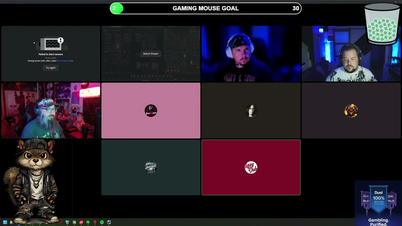Maximize the call window

[396, 2]
